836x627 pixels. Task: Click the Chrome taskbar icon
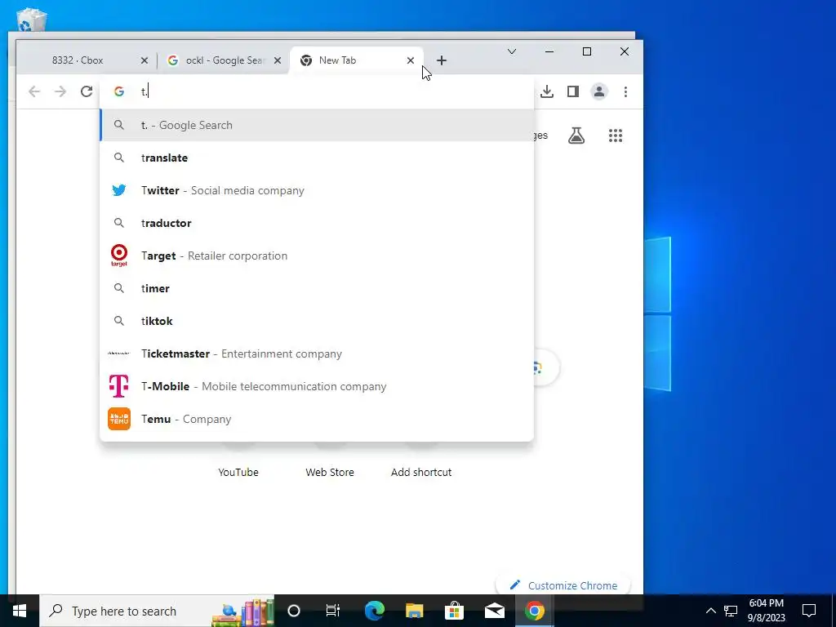click(x=534, y=611)
